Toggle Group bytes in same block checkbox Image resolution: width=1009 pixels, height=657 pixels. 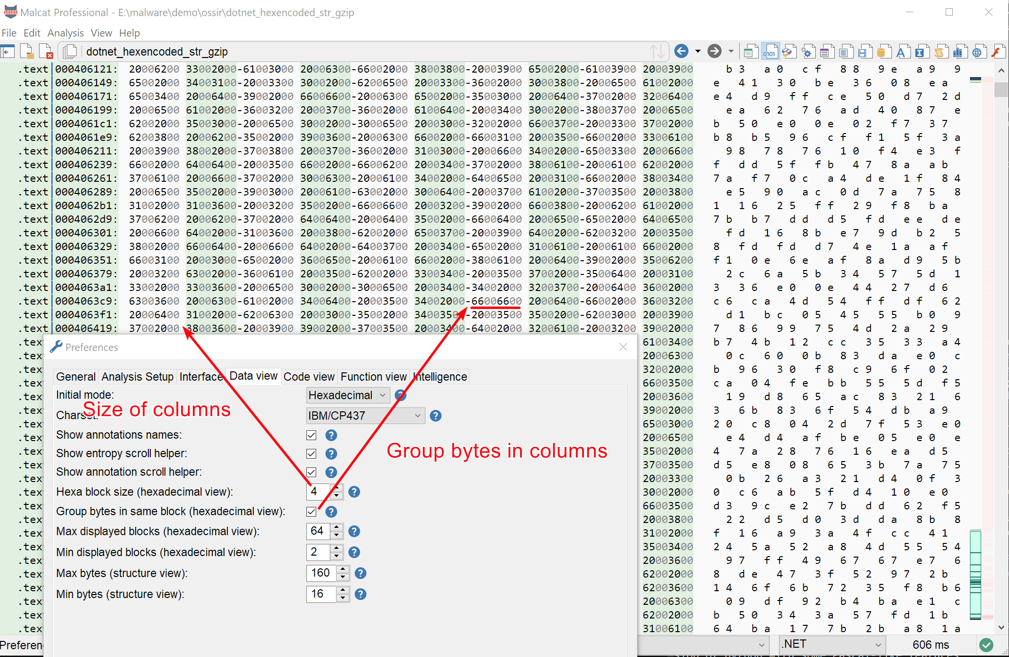(x=311, y=512)
